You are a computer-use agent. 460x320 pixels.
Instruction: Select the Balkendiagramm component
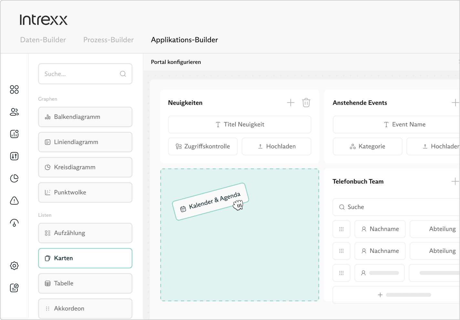click(x=85, y=117)
